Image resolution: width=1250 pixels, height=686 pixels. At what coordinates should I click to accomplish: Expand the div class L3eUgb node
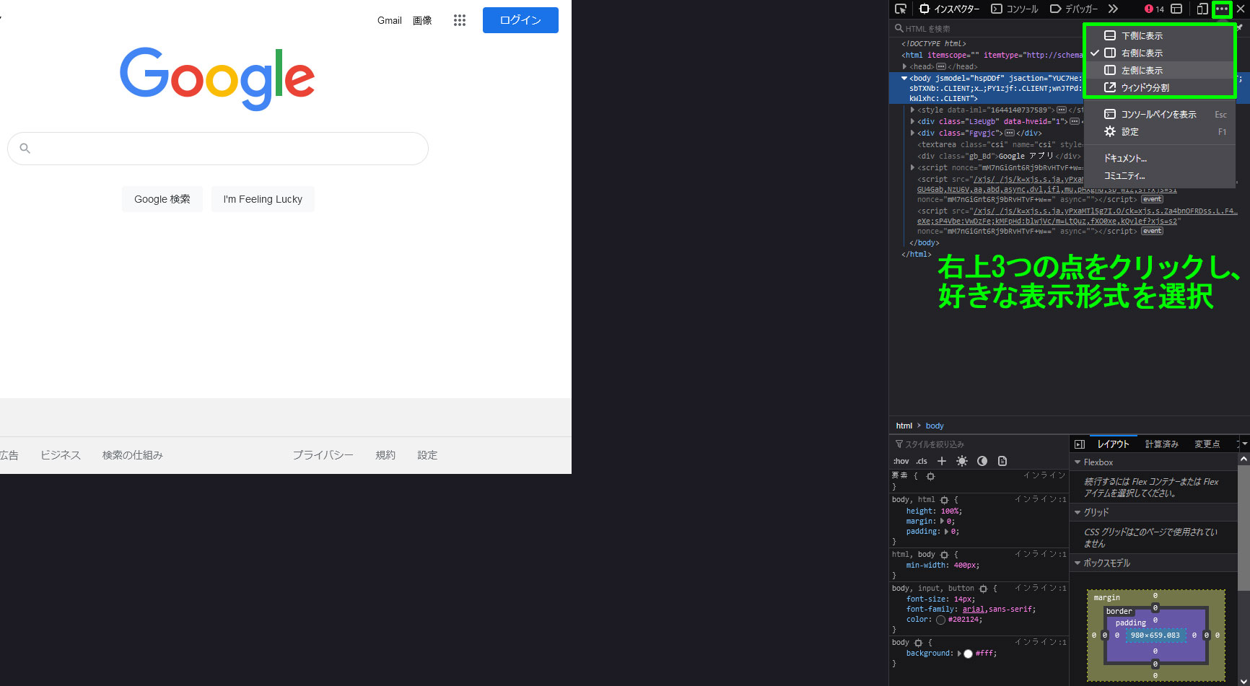coord(913,121)
